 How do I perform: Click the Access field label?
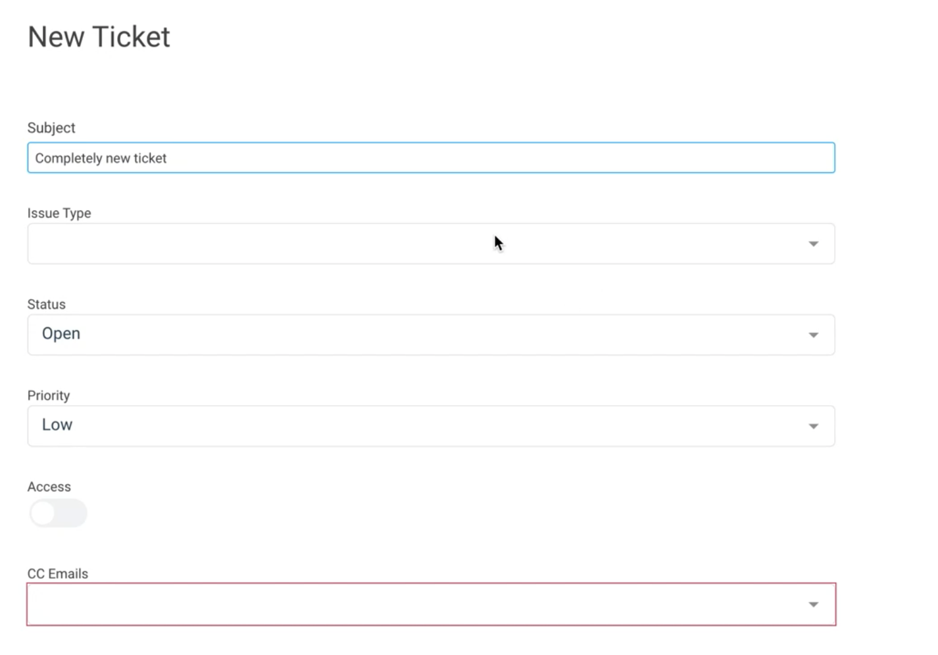pyautogui.click(x=49, y=487)
